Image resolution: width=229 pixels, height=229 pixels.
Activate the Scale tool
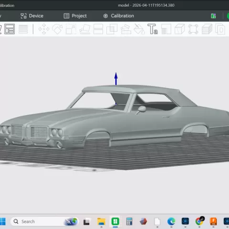click(71, 29)
